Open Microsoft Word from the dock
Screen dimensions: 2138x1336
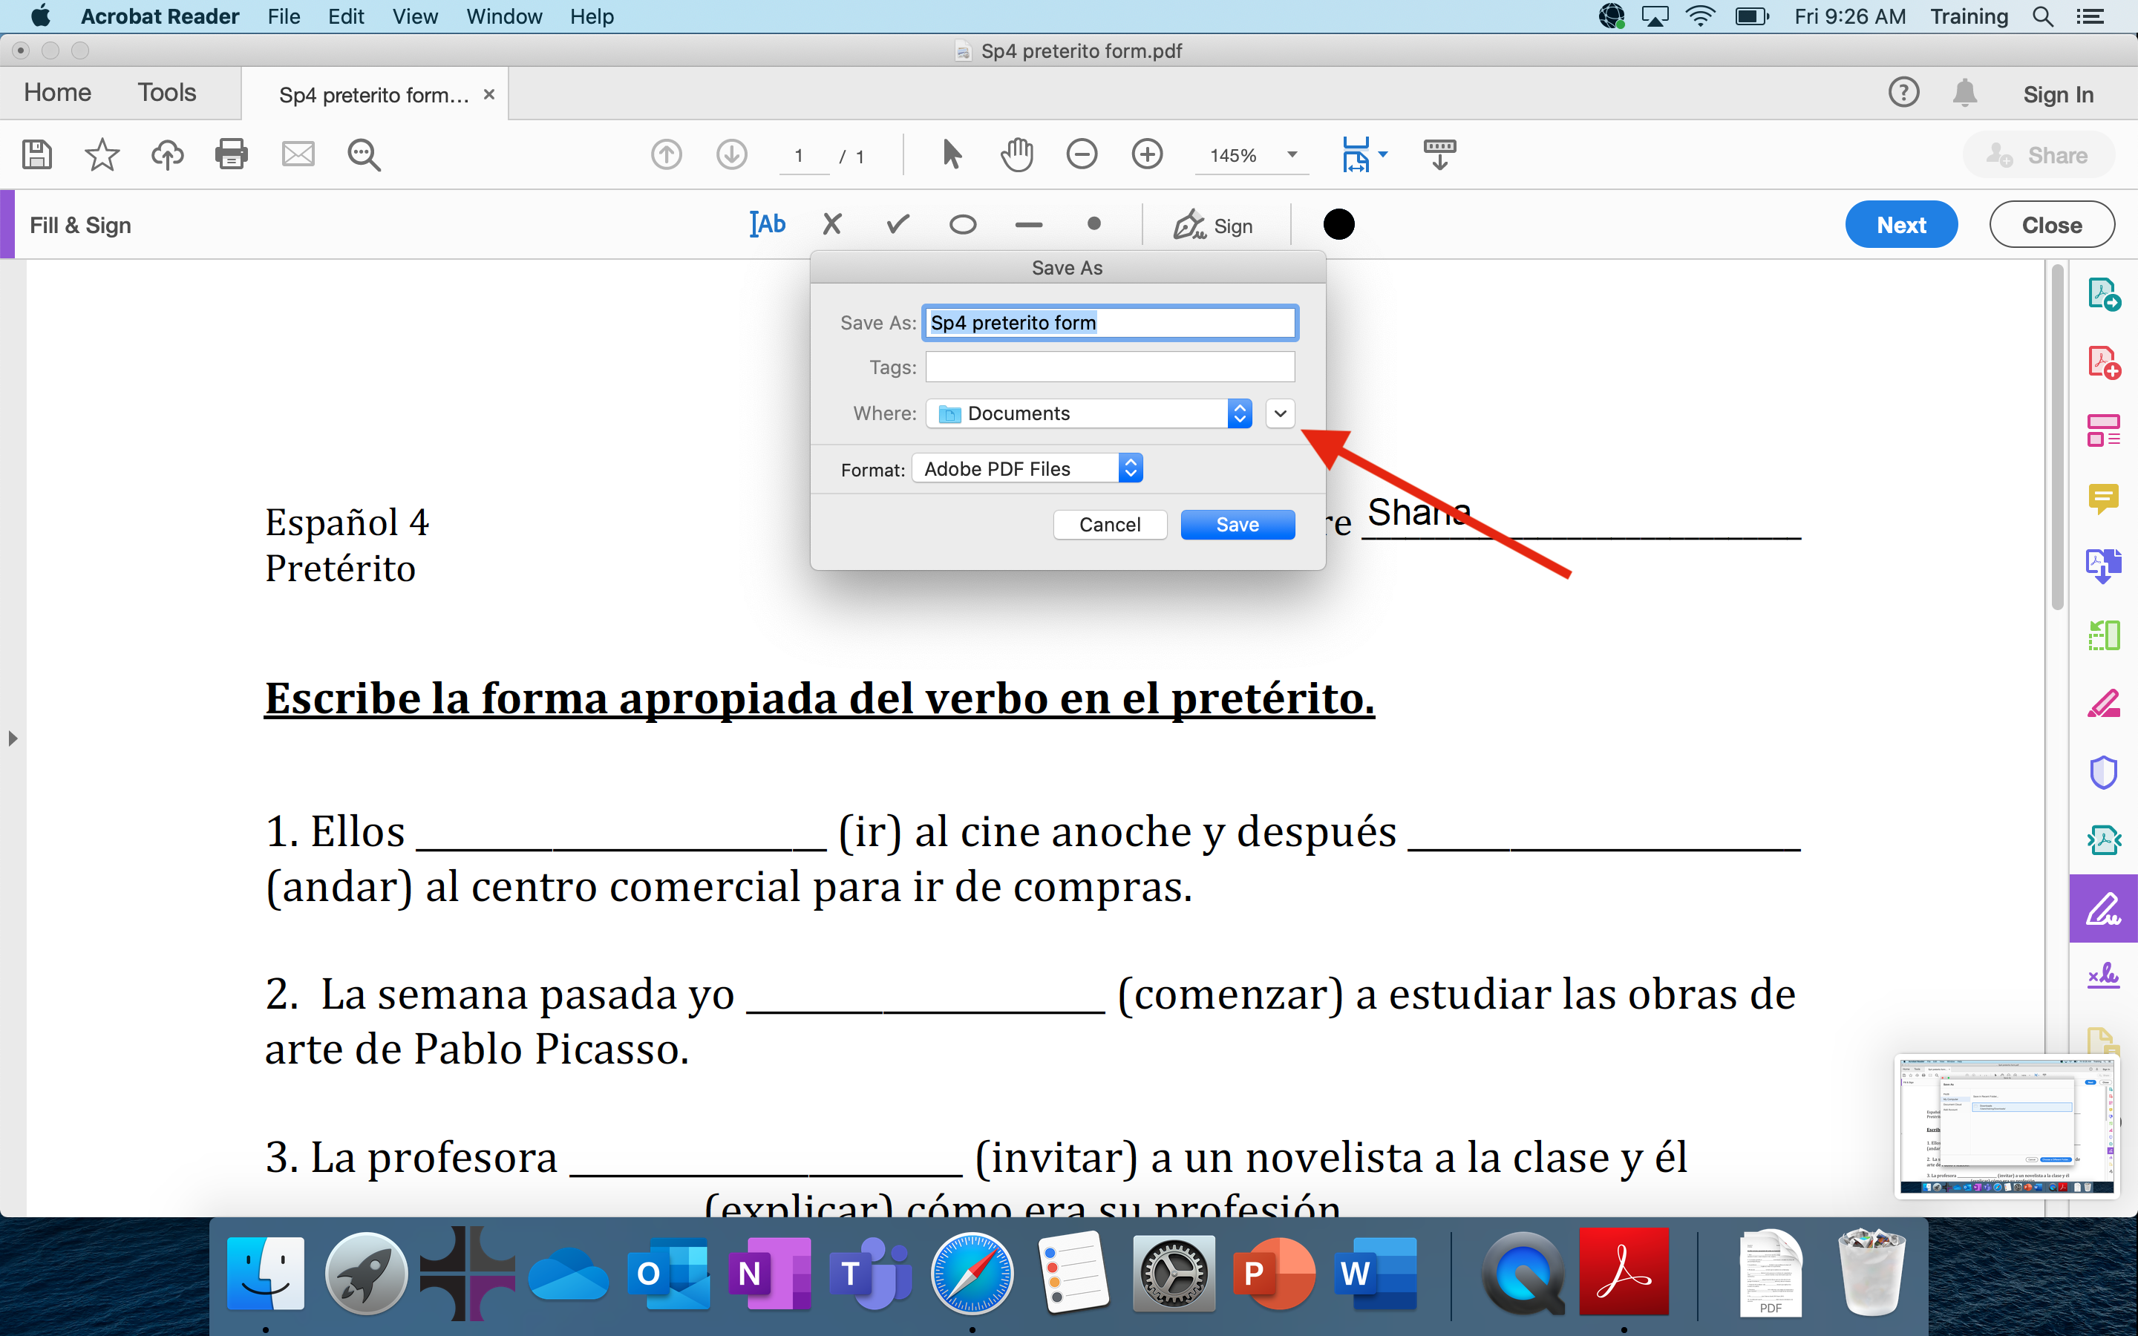tap(1376, 1273)
